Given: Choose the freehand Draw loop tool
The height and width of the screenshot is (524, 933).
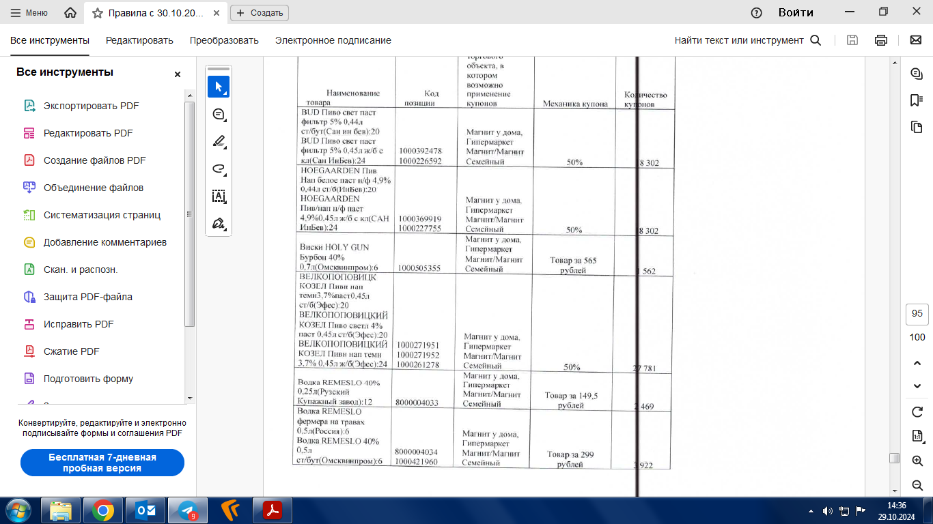Looking at the screenshot, I should 219,169.
